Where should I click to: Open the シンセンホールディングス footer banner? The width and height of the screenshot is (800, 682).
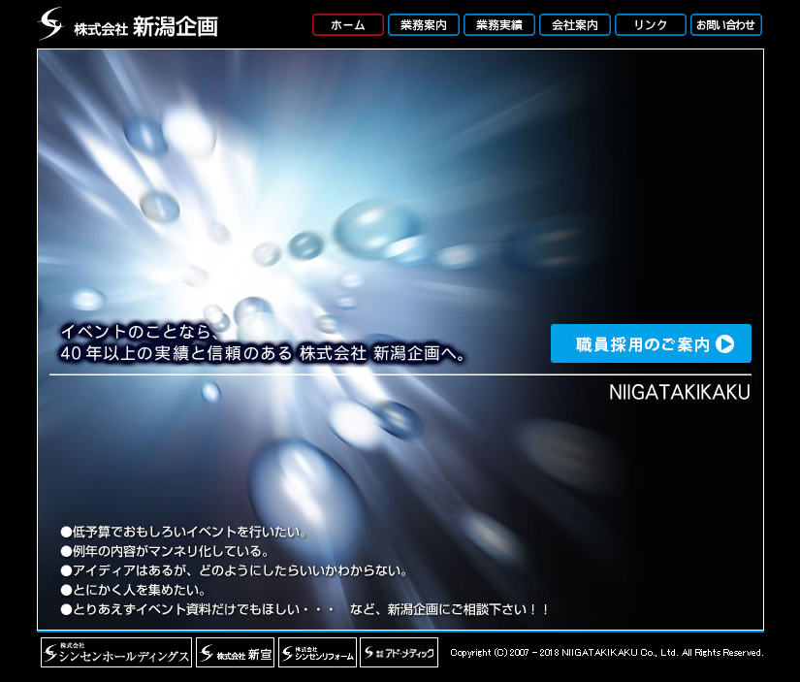pos(116,653)
